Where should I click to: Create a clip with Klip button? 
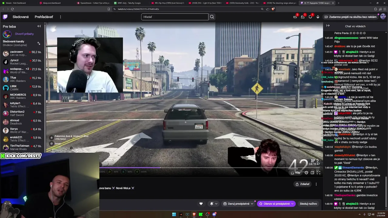[296, 173]
